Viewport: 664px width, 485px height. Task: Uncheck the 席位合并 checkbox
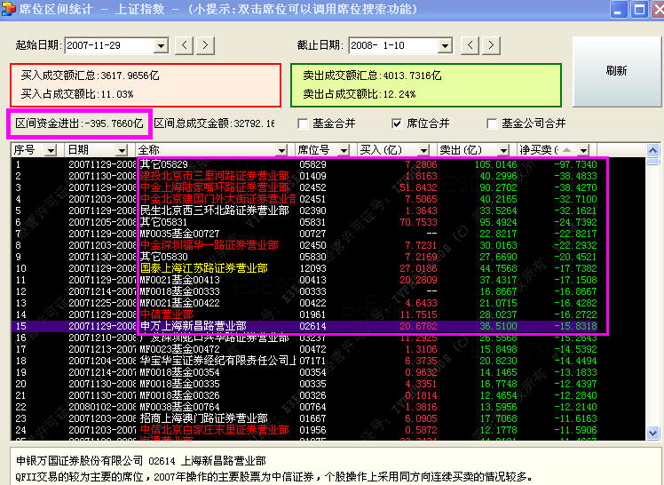[397, 123]
